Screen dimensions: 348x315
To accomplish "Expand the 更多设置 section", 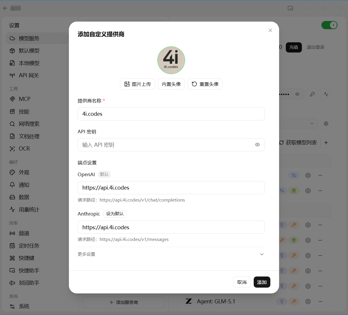I will pyautogui.click(x=171, y=254).
